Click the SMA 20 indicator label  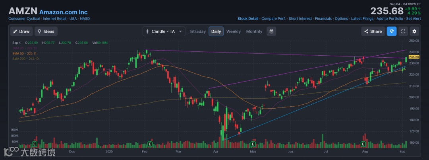[x=24, y=48]
